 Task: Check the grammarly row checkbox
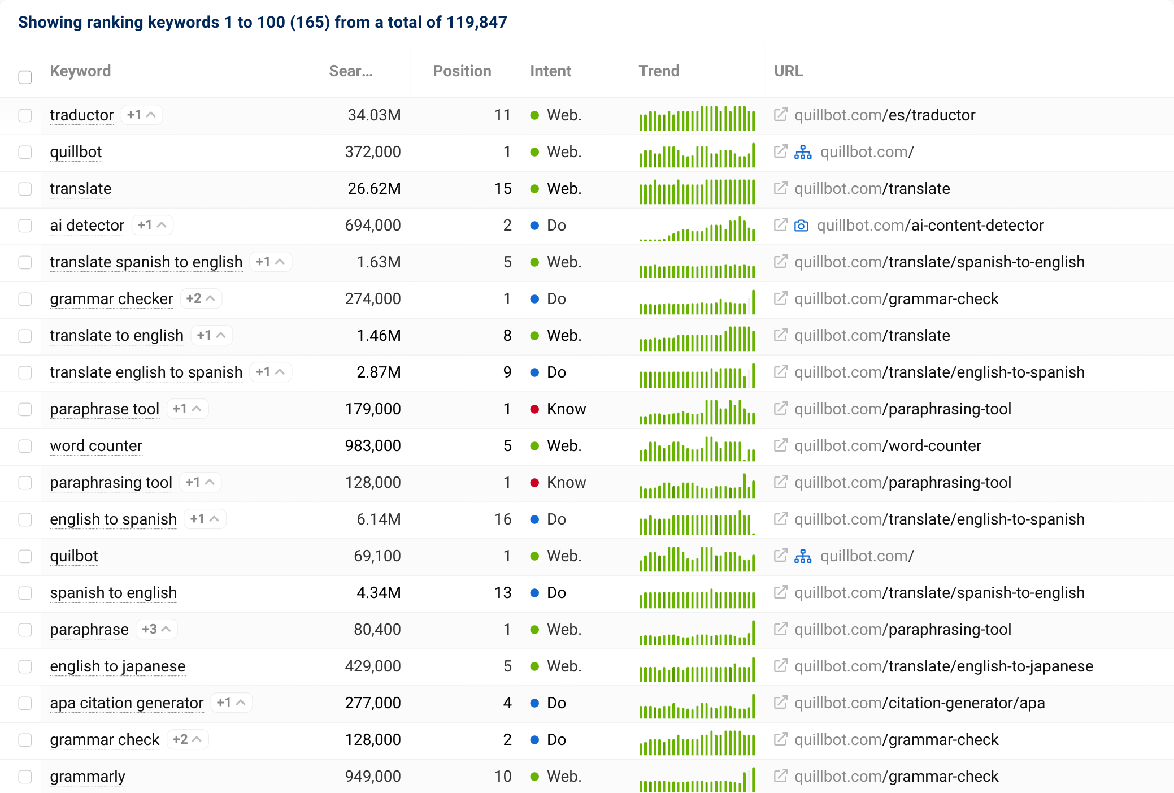pyautogui.click(x=25, y=777)
